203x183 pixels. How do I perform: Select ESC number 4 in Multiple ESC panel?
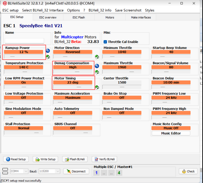point(119,173)
